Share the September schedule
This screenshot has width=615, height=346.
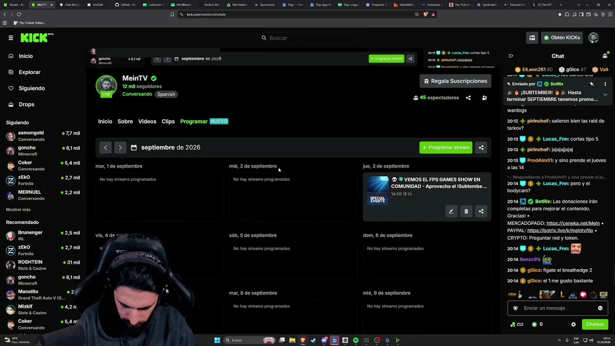481,148
